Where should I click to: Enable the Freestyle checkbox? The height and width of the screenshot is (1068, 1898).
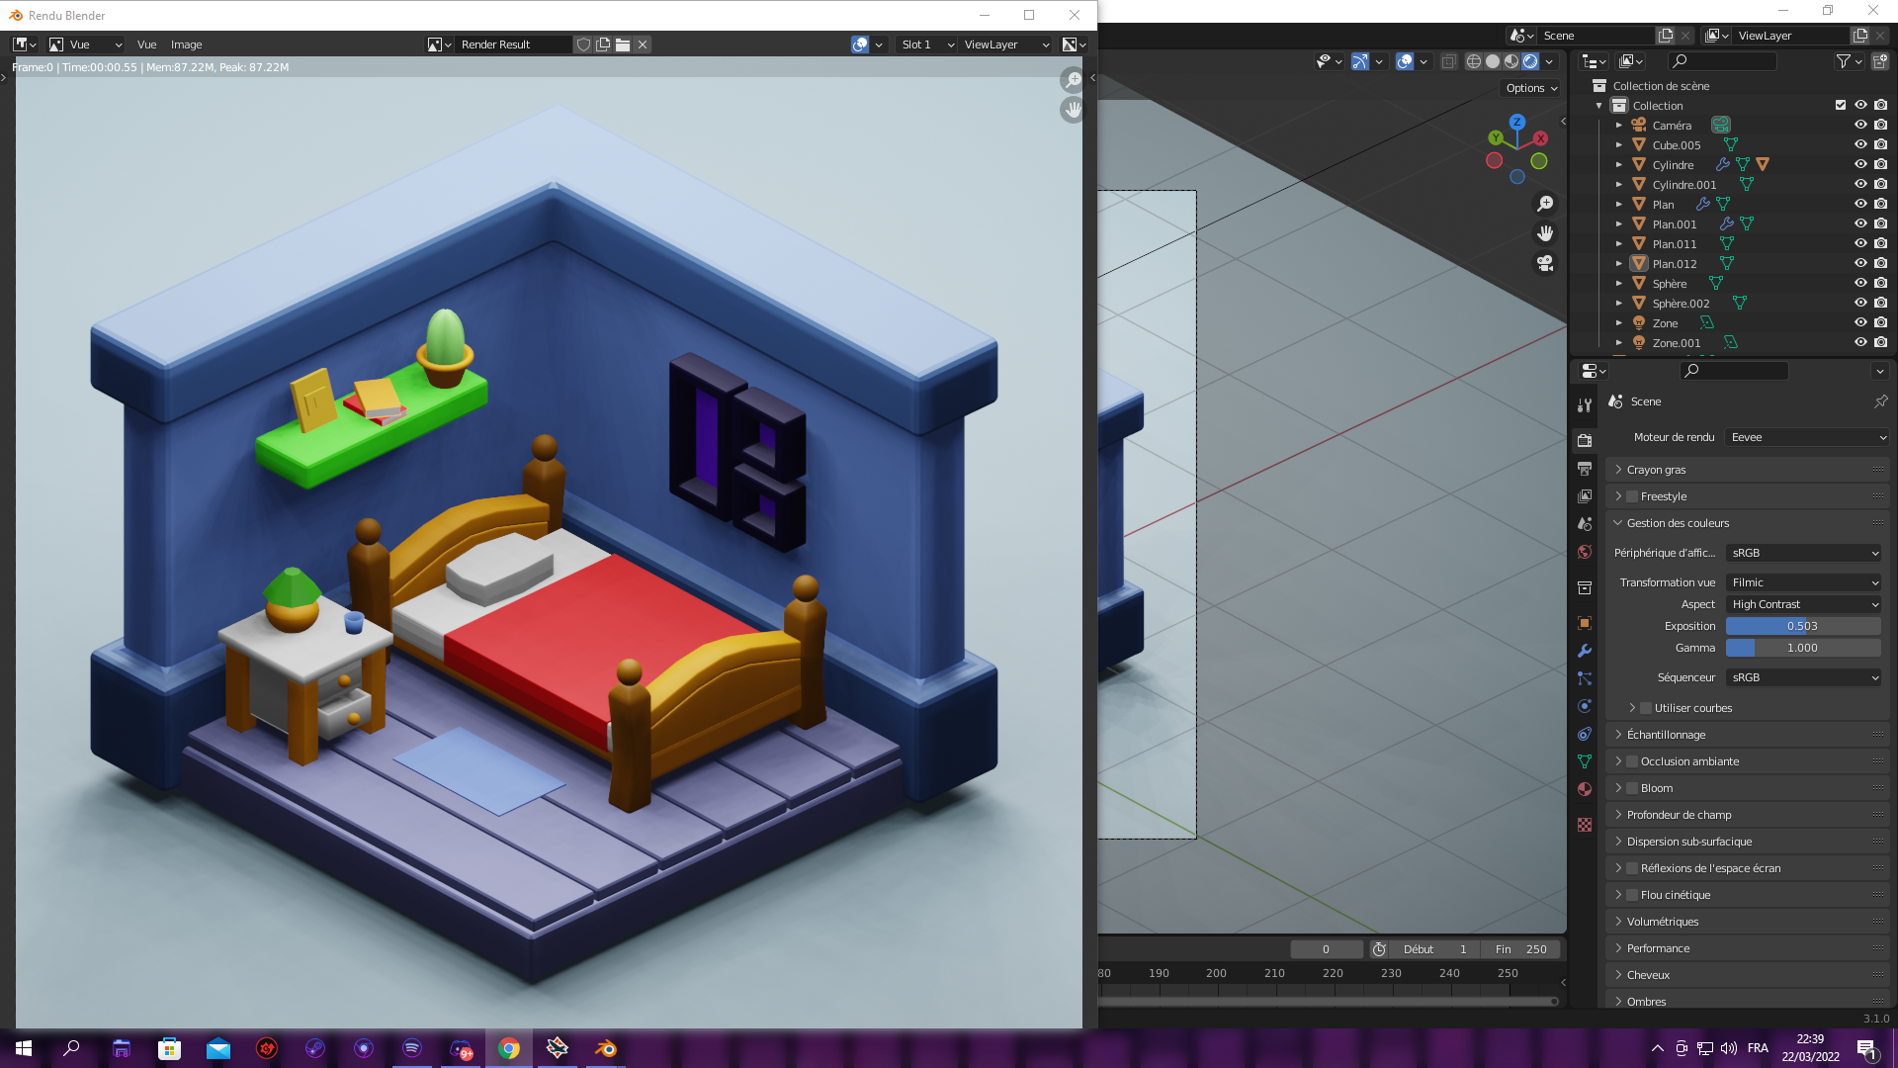tap(1632, 496)
